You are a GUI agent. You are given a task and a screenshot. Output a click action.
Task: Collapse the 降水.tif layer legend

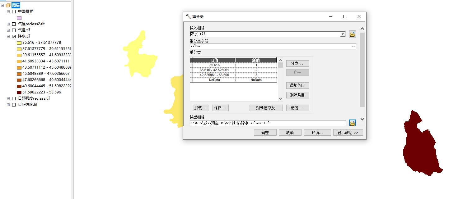[8, 36]
